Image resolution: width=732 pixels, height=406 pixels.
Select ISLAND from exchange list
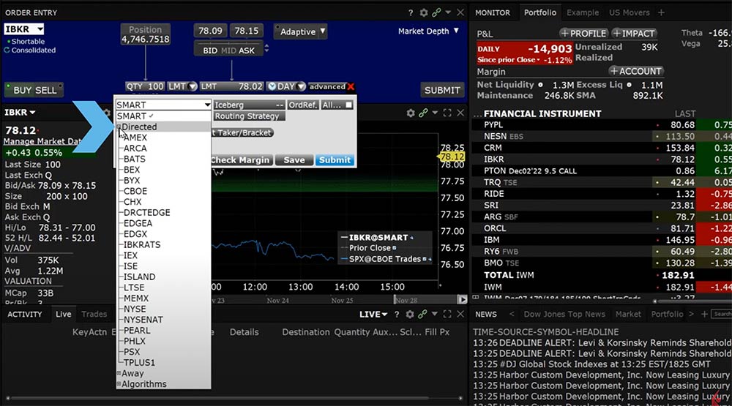(139, 277)
